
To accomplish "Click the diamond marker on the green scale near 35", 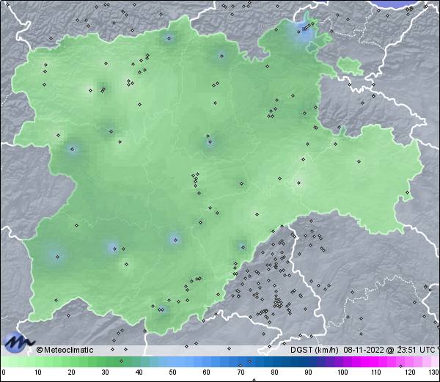I will (x=121, y=361).
